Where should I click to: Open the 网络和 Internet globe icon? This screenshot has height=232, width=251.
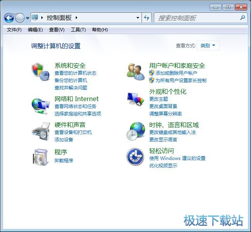pos(41,106)
